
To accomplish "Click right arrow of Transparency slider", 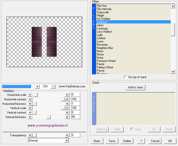I will (67, 135).
